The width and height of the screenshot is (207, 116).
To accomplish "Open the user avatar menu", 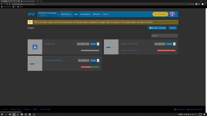I will pos(173,14).
